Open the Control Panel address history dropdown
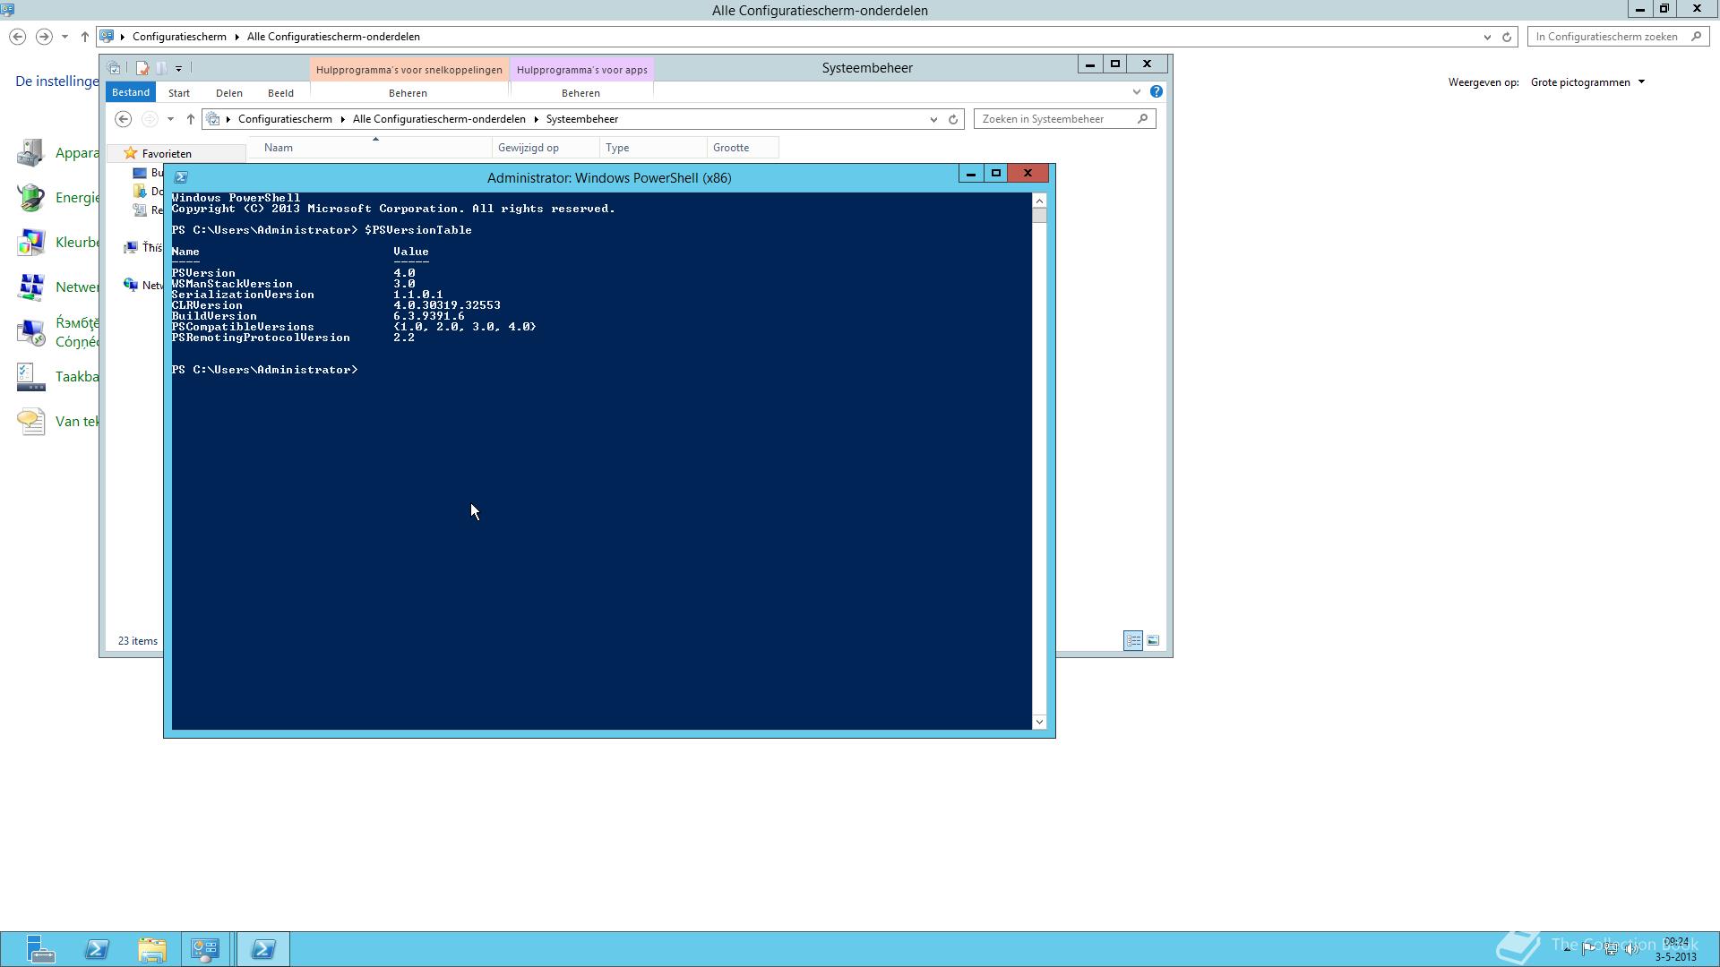This screenshot has width=1720, height=967. [1487, 37]
